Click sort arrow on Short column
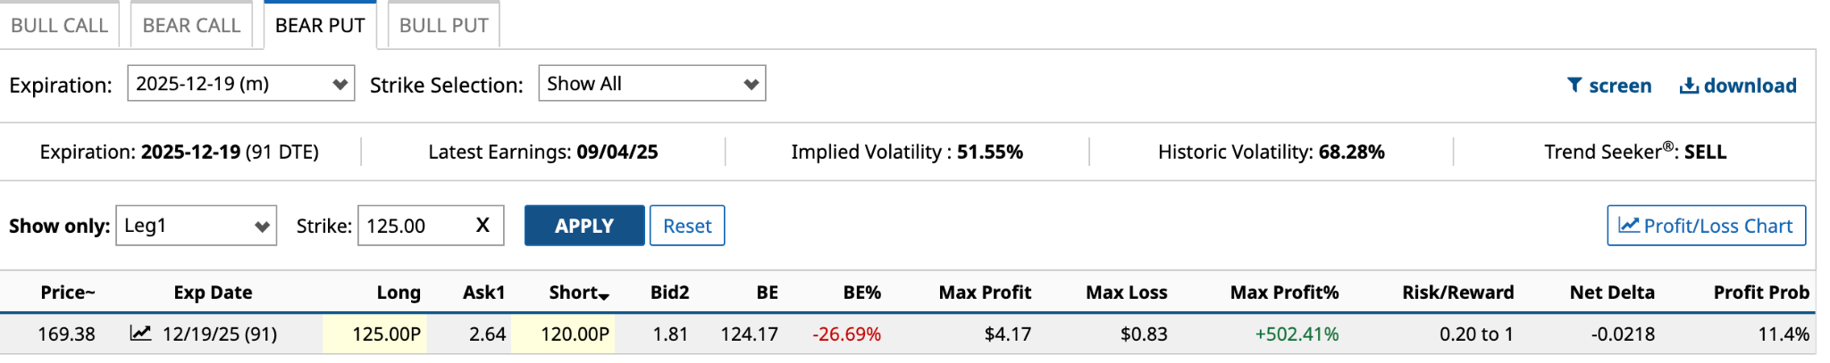Screen dimensions: 1830x363 pyautogui.click(x=605, y=296)
